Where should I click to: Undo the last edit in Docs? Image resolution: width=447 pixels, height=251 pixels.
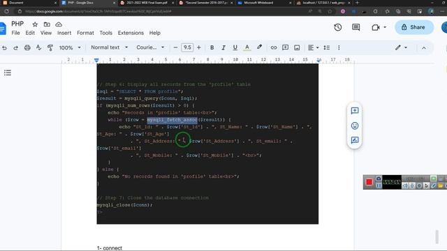(5, 48)
